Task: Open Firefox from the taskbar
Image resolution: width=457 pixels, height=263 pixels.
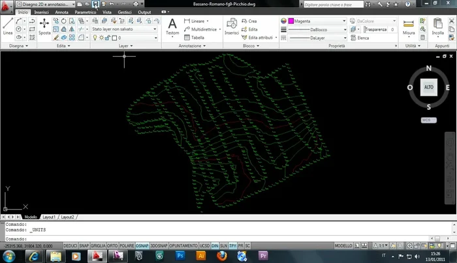Action: click(x=222, y=256)
